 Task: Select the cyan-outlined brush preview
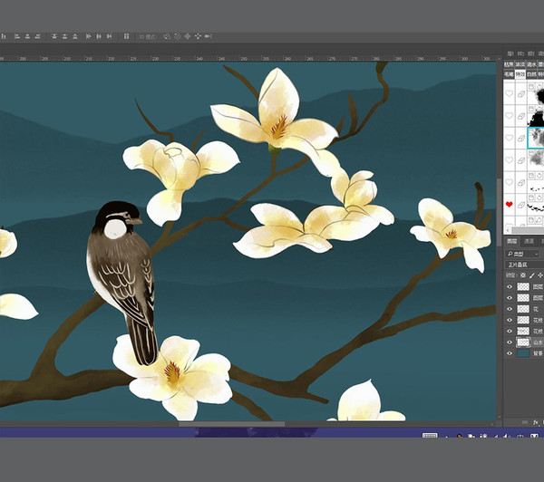click(x=536, y=138)
